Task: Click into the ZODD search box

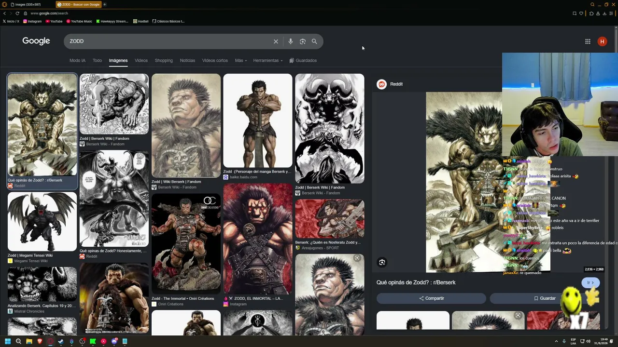Action: (x=169, y=41)
